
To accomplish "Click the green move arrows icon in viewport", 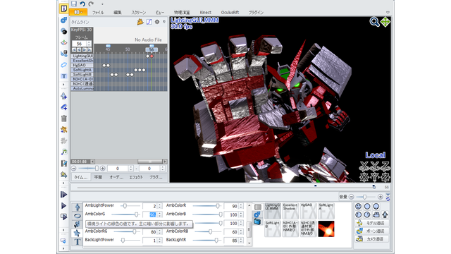I will [385, 22].
